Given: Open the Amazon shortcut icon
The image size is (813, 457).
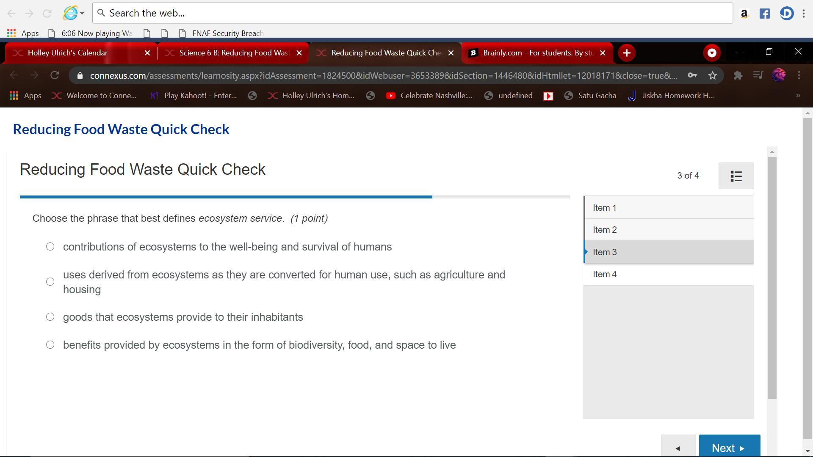Looking at the screenshot, I should pyautogui.click(x=744, y=14).
